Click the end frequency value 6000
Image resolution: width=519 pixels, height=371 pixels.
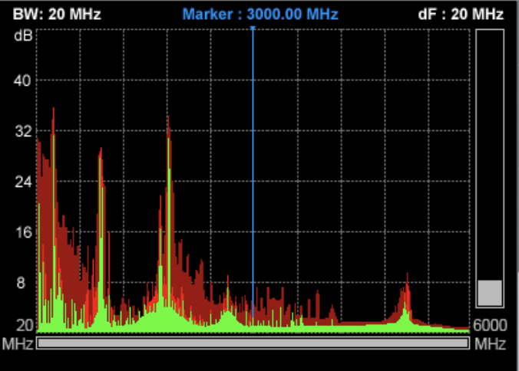(x=488, y=324)
